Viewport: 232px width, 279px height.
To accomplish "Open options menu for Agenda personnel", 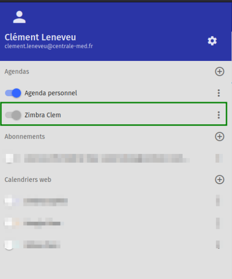I will point(219,93).
